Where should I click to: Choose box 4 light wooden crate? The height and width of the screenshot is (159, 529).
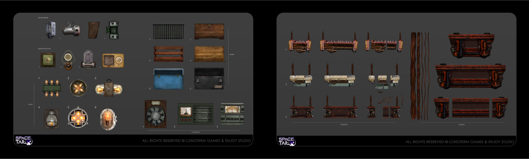tap(209, 54)
